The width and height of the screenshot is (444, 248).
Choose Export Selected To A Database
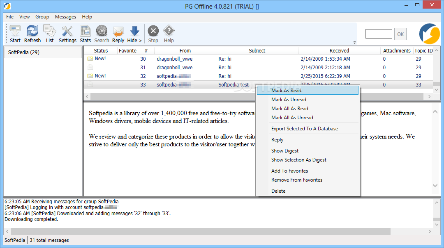[308, 129]
